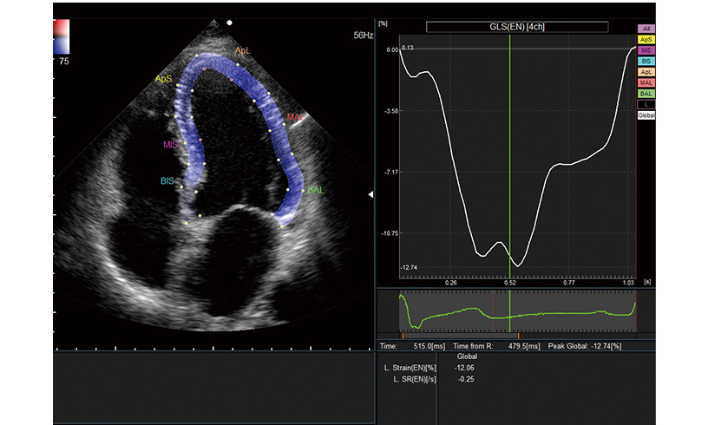Click the right orange marker under ECG strip
The image size is (708, 425).
pos(518,334)
